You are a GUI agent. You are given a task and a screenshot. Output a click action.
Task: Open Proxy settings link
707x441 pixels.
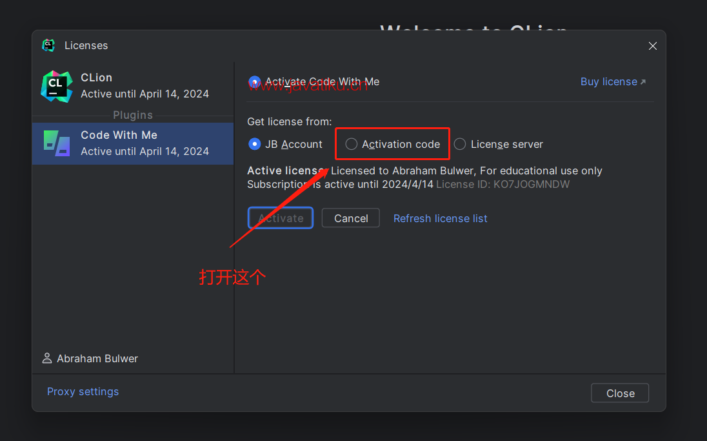(83, 391)
